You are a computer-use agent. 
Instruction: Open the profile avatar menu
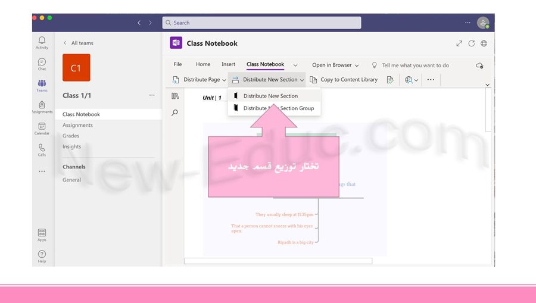pos(483,23)
